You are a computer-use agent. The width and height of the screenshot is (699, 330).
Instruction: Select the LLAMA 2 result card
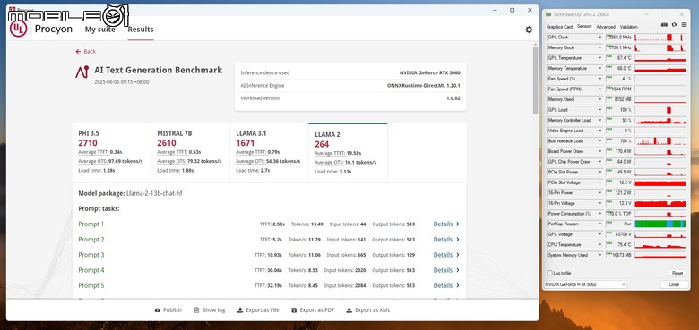(349, 153)
